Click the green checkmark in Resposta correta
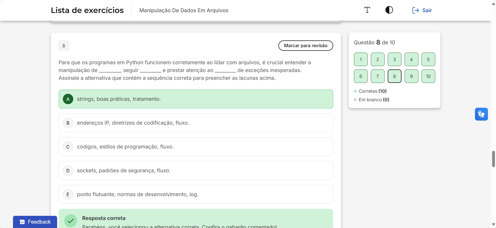This screenshot has height=228, width=496. (71, 221)
